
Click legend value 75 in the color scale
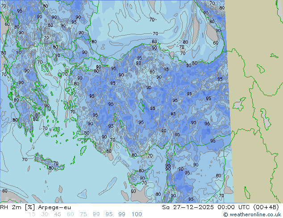pyautogui.click(x=83, y=214)
